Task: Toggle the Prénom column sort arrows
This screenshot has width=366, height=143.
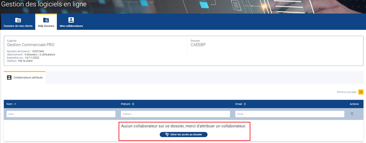Action: click(x=133, y=104)
